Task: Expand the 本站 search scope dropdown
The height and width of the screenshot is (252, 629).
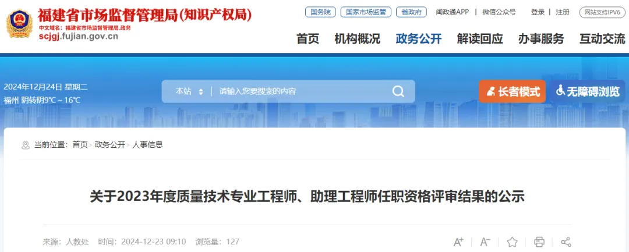Action: point(189,91)
